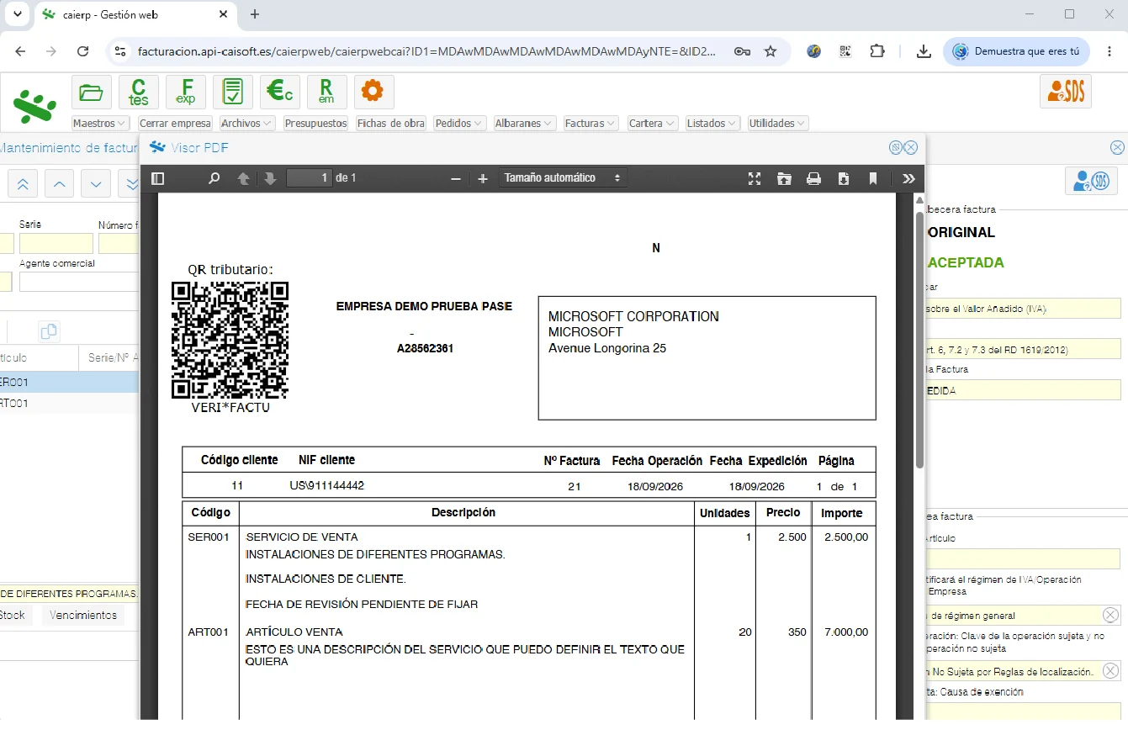
Task: Click the PDF viewer vertical scrollbar
Action: (x=919, y=339)
